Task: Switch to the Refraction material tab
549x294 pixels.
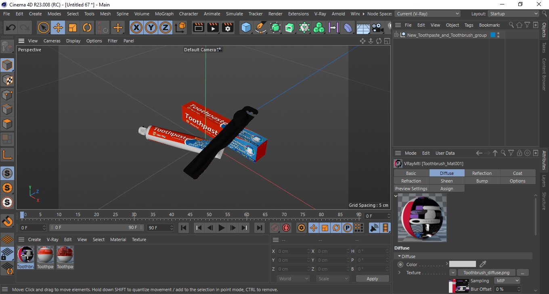Action: tap(411, 181)
